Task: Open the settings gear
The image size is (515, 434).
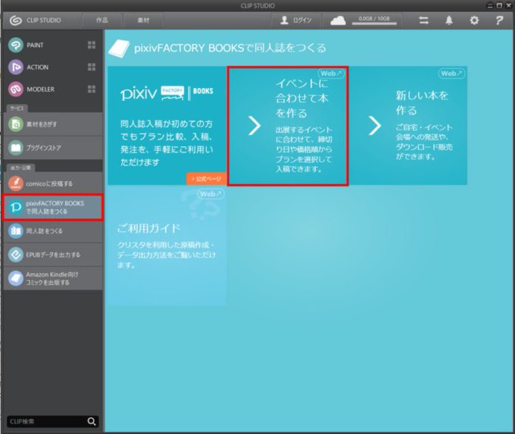Action: click(x=474, y=20)
